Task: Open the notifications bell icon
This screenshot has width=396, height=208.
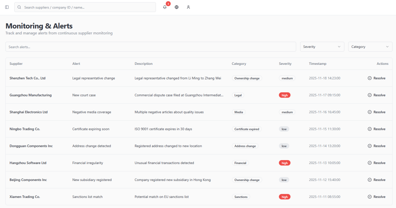Action: coord(165,7)
